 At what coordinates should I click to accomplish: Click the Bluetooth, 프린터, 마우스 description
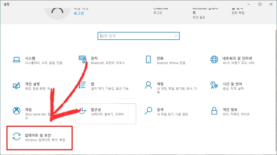click(108, 63)
